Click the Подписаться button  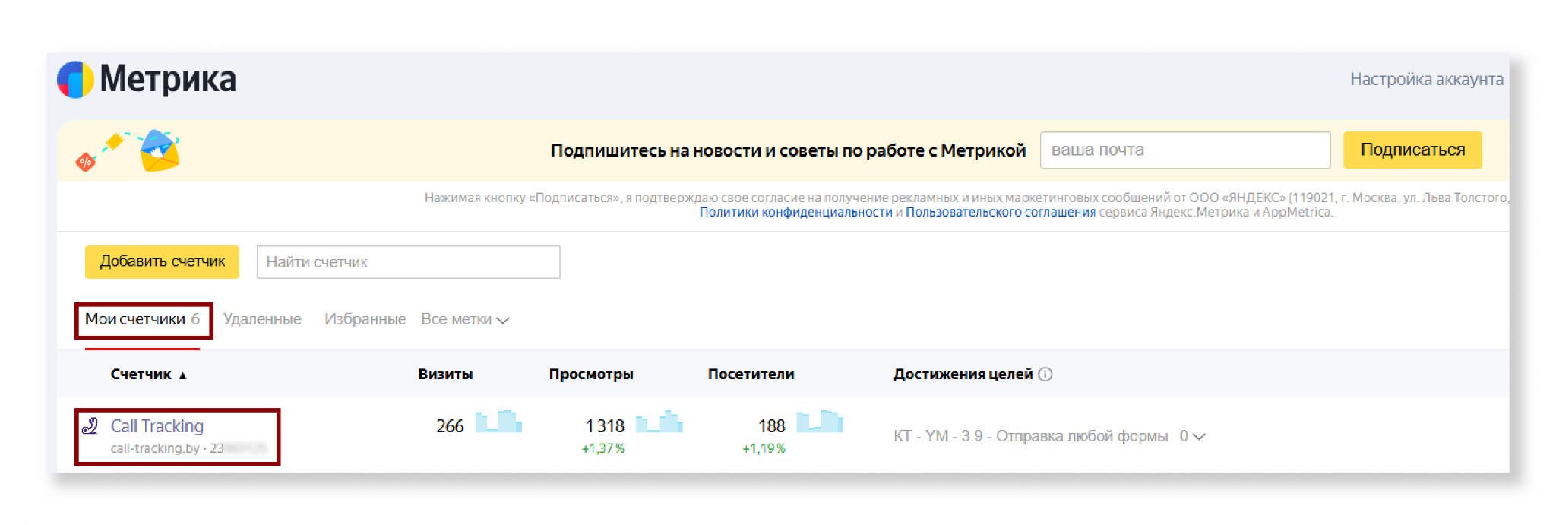[x=1412, y=150]
